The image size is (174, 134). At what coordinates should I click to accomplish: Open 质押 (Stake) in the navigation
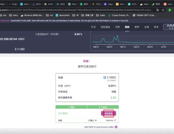click(x=137, y=27)
